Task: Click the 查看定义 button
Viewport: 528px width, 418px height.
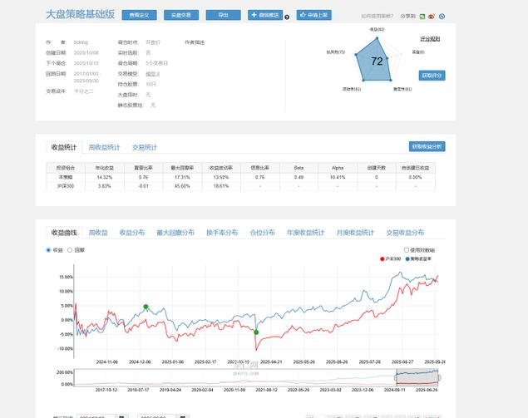Action: click(x=138, y=15)
